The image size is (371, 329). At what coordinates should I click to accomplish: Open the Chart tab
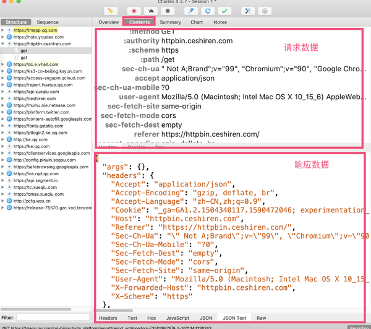coord(197,22)
